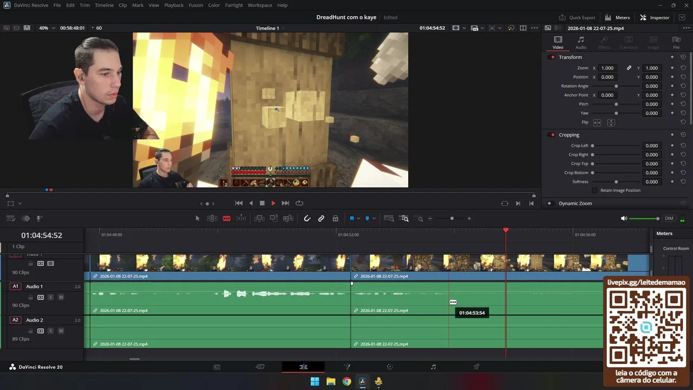693x390 pixels.
Task: Switch to the Fairlight page music icon
Action: tap(433, 367)
